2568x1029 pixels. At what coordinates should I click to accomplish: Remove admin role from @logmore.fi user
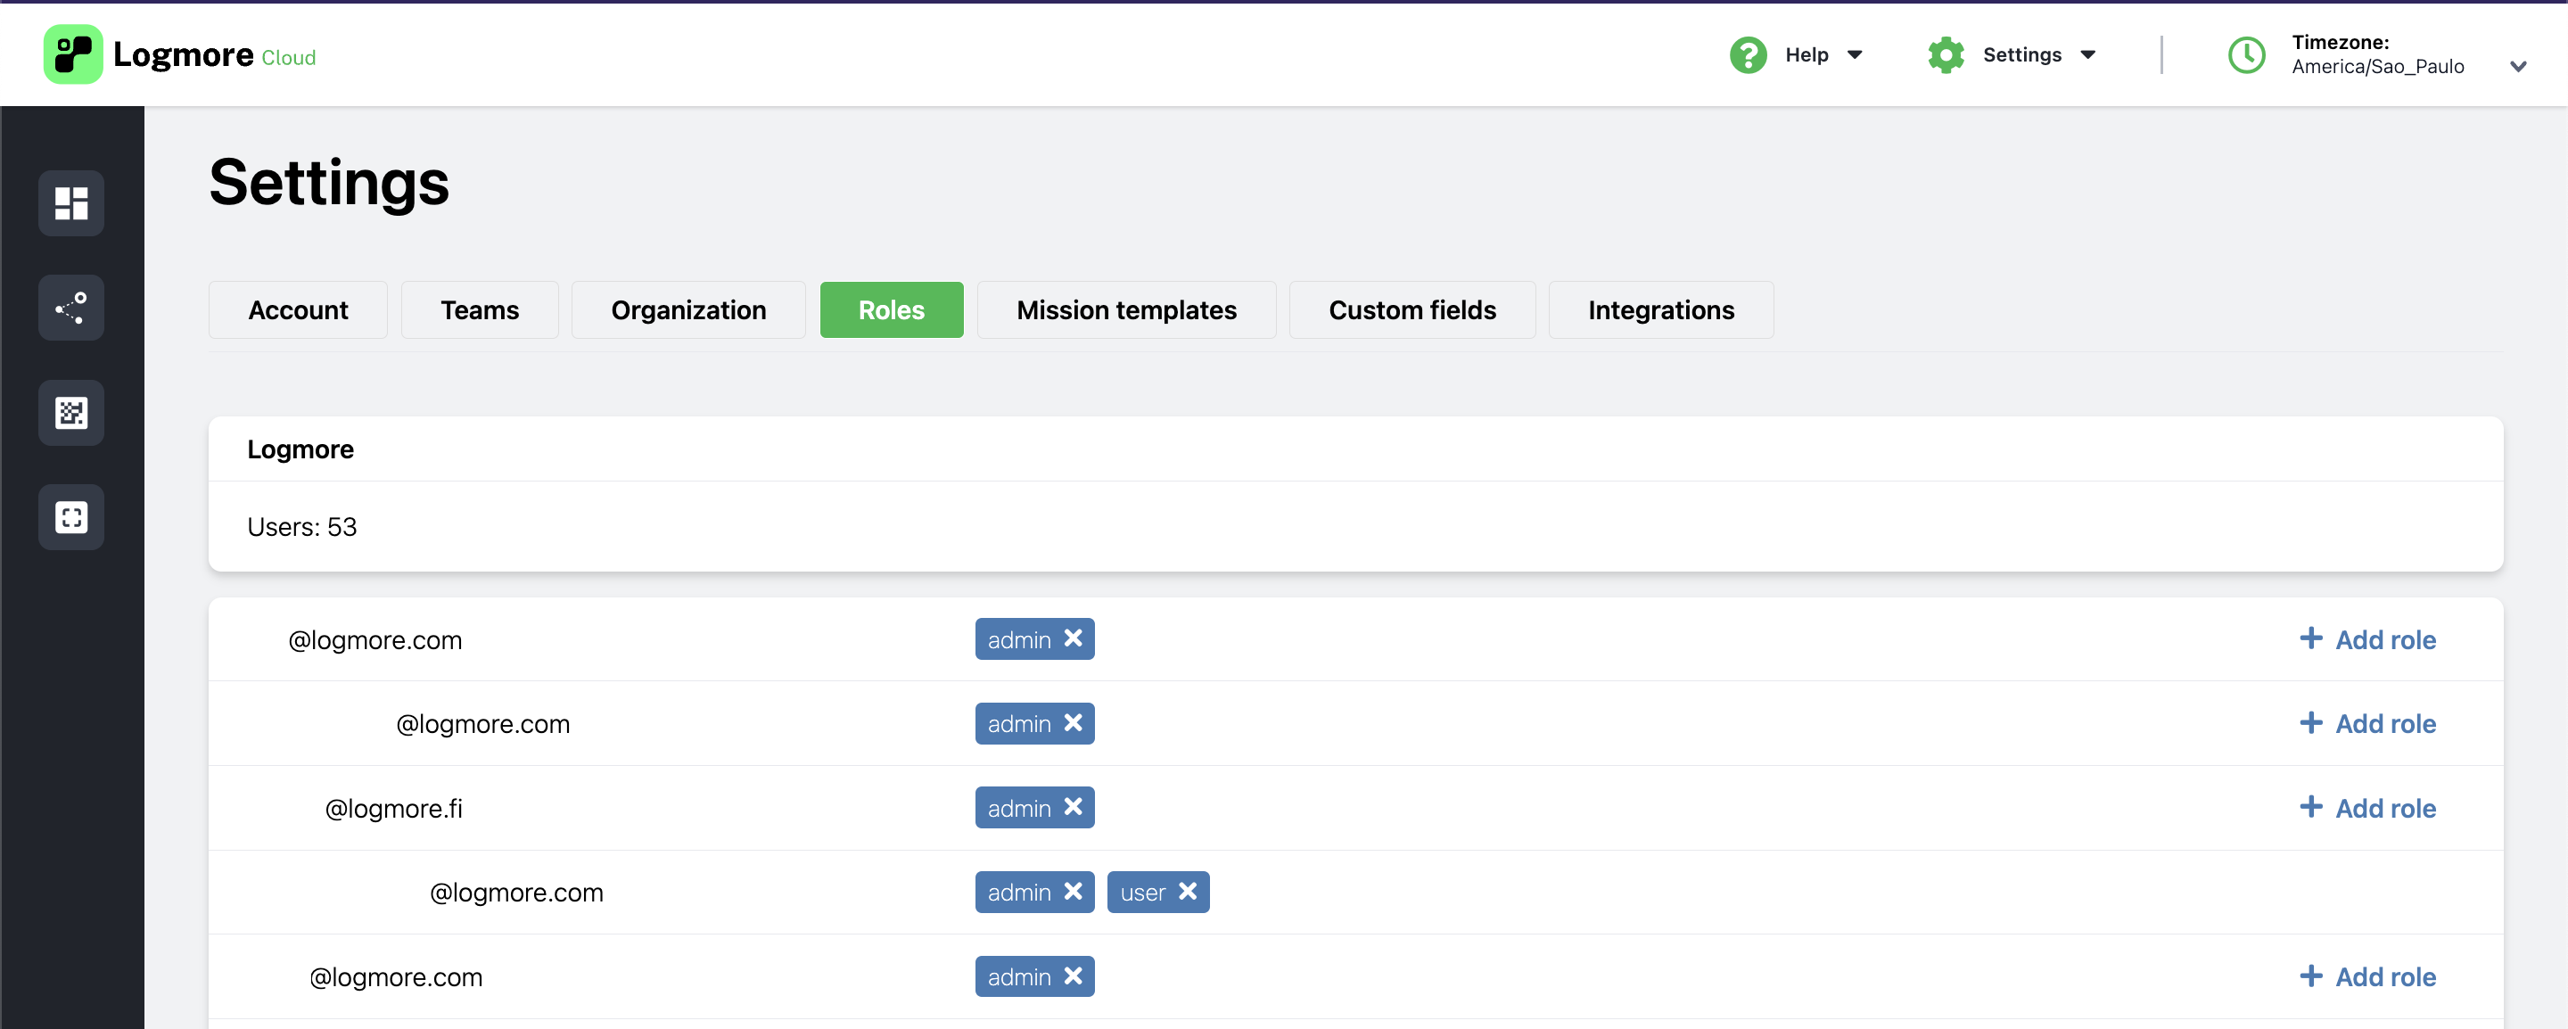tap(1073, 807)
